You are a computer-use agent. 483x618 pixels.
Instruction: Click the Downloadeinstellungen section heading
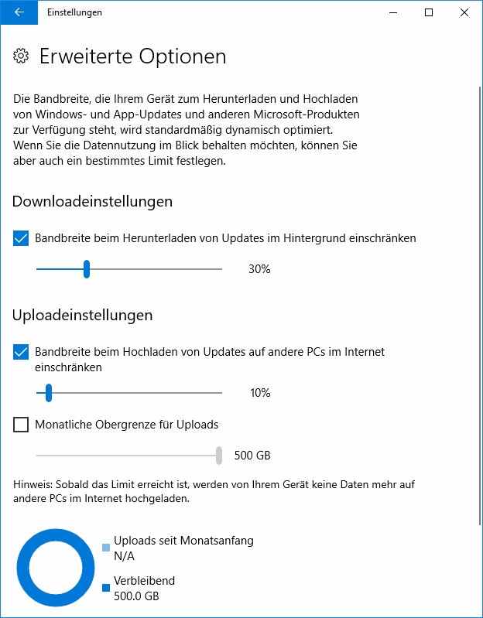click(92, 201)
